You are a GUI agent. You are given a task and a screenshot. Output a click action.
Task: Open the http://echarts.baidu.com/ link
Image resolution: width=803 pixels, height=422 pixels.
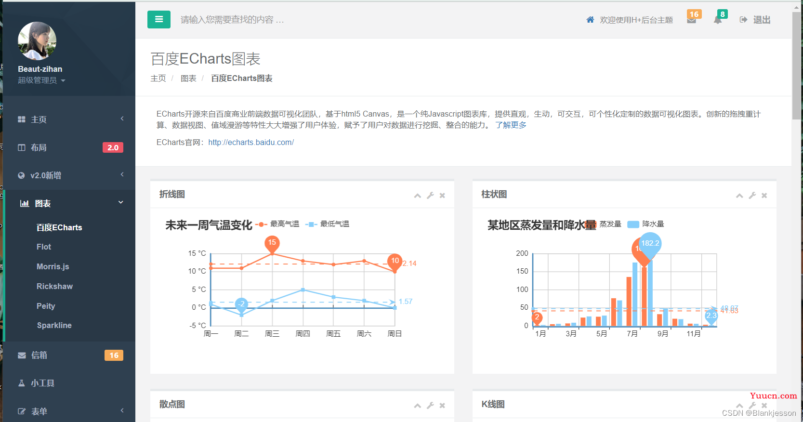click(x=251, y=142)
